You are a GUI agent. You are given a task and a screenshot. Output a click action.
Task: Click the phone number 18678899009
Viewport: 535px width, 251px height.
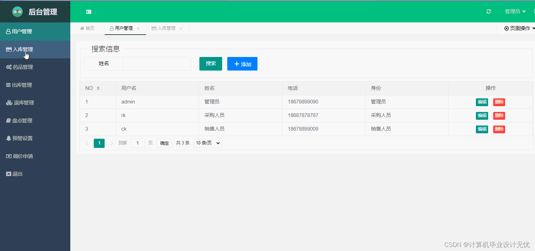coord(303,129)
